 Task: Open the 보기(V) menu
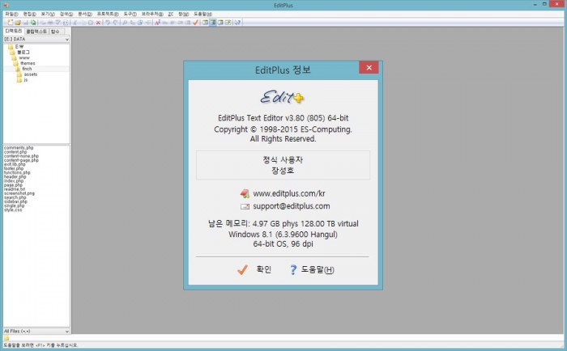tap(48, 14)
